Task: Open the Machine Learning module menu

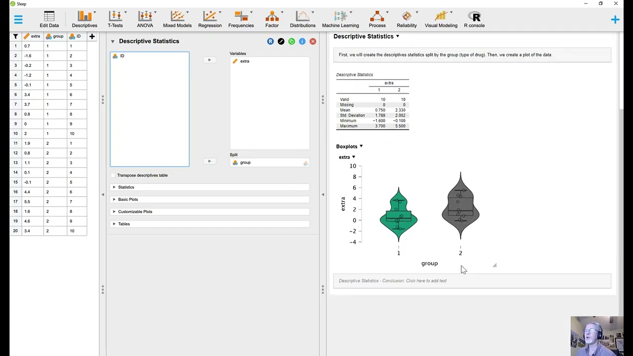Action: point(340,20)
